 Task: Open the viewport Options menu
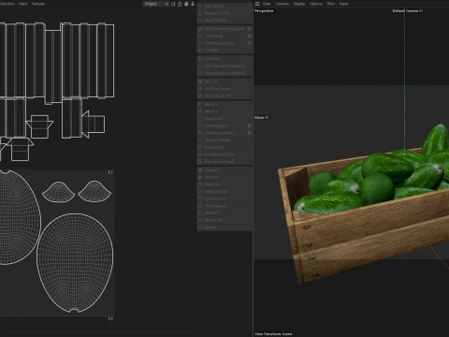[x=316, y=4]
